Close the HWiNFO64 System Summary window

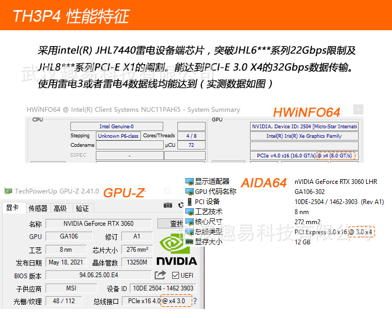(358, 110)
